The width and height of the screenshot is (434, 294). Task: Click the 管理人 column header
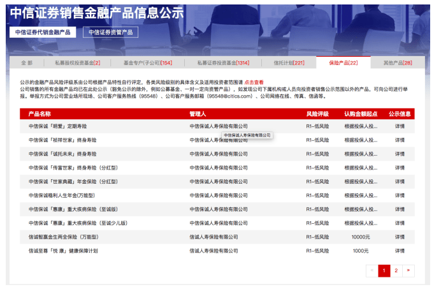click(198, 114)
